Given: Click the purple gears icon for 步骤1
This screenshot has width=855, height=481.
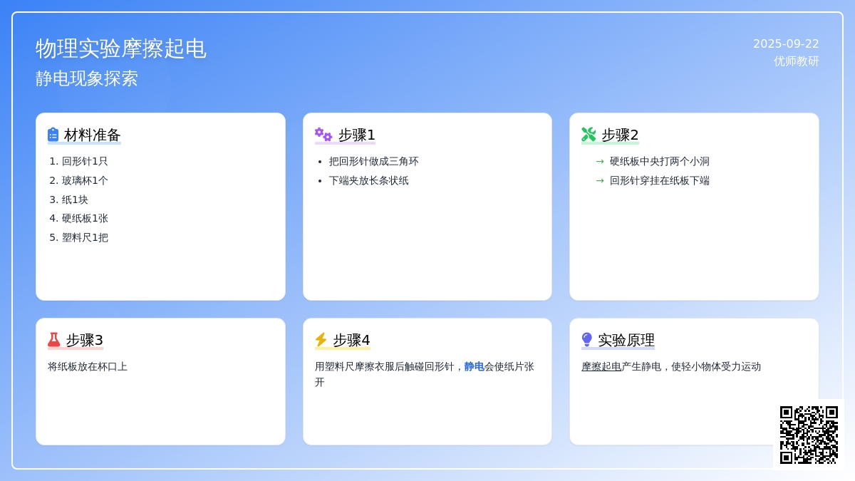Looking at the screenshot, I should [x=323, y=135].
